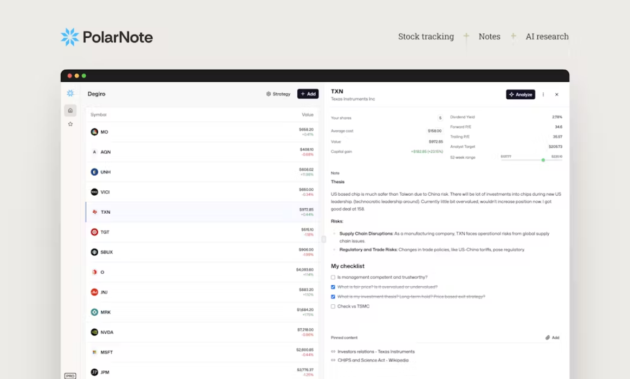Click the Strategy gear button
The image size is (630, 379).
point(278,94)
